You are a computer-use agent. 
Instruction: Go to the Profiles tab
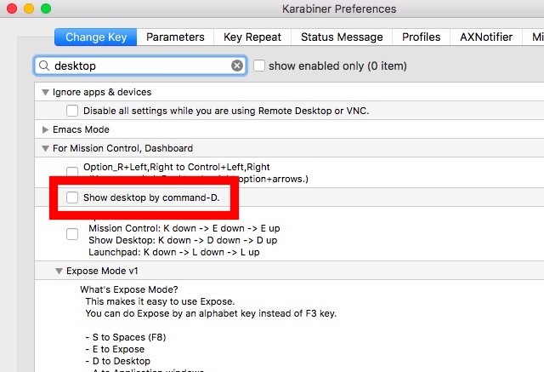click(x=422, y=37)
